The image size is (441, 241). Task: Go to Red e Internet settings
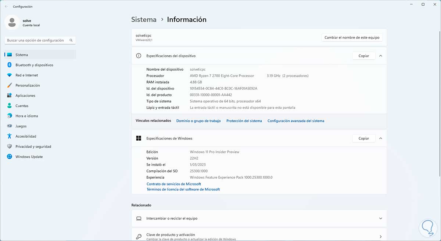click(x=40, y=75)
